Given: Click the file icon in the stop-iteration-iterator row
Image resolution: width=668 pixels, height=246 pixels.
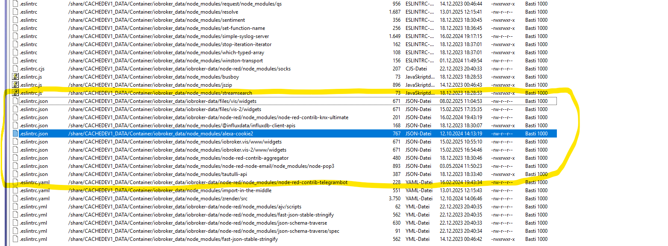Looking at the screenshot, I should 16,44.
